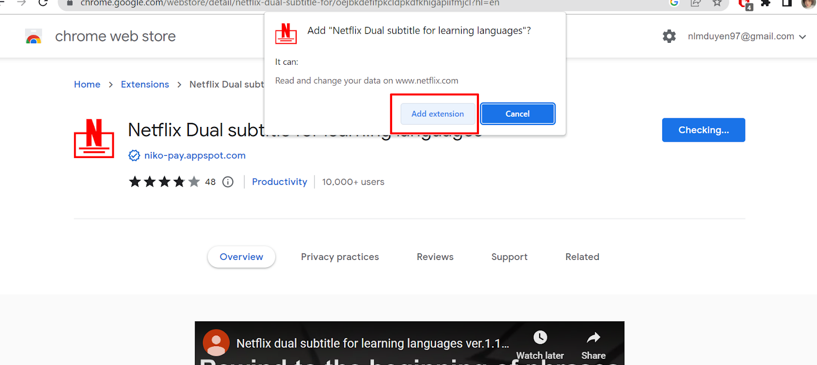Click the rating info icon next to 48

pos(228,182)
